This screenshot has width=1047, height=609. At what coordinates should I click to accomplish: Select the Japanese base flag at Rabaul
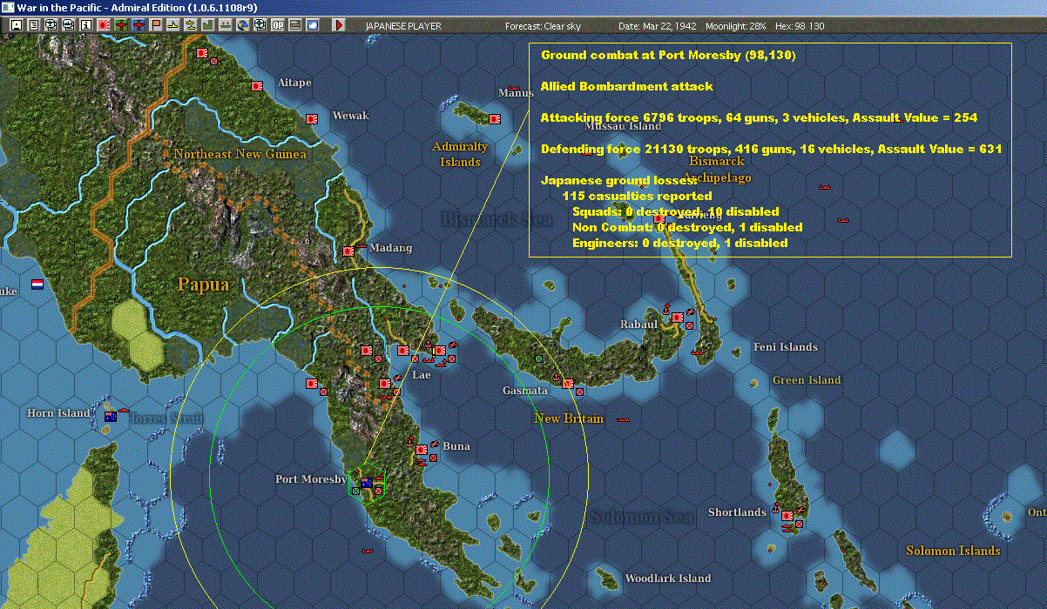click(x=677, y=318)
